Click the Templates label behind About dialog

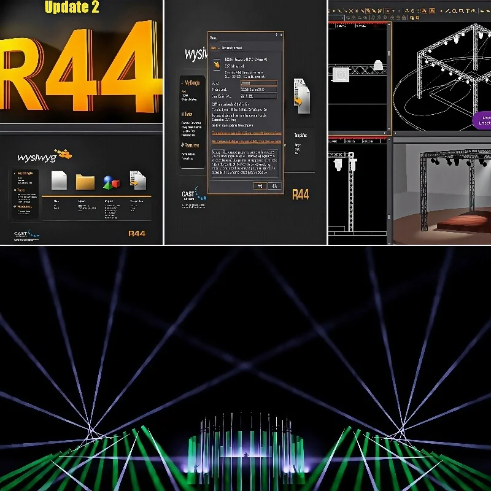pos(301,135)
